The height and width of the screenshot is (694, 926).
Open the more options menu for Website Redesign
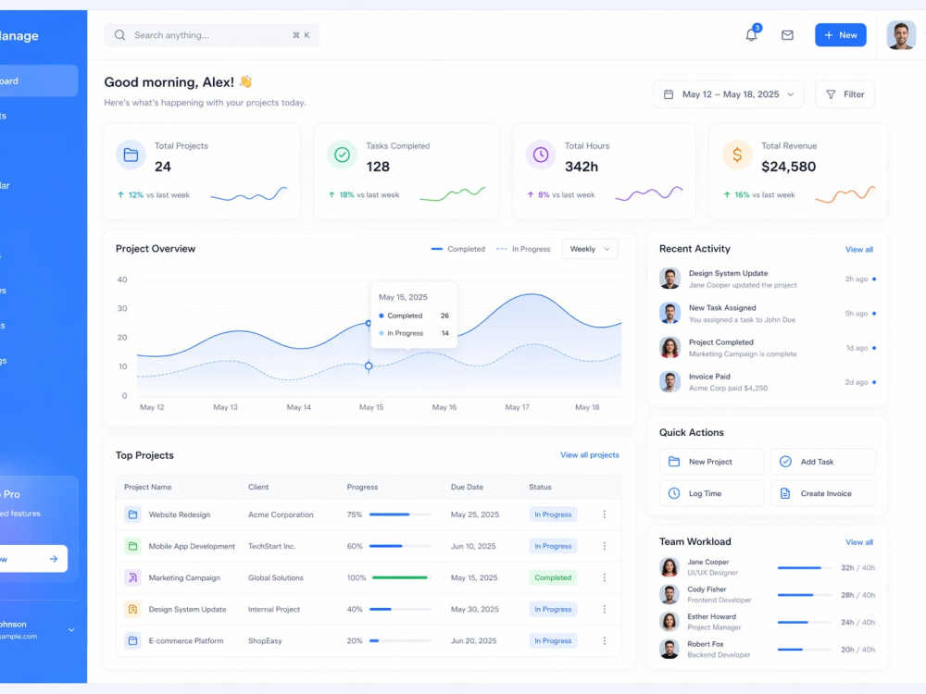(x=604, y=514)
